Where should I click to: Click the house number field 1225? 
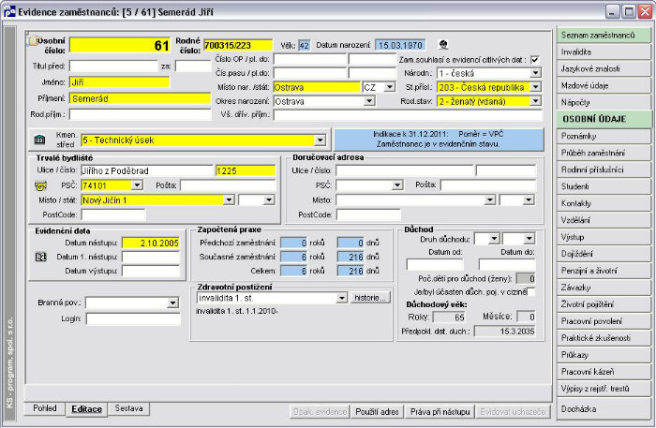pyautogui.click(x=246, y=170)
